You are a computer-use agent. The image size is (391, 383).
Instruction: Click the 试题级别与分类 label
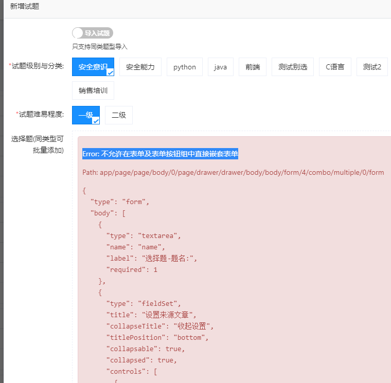pyautogui.click(x=37, y=66)
